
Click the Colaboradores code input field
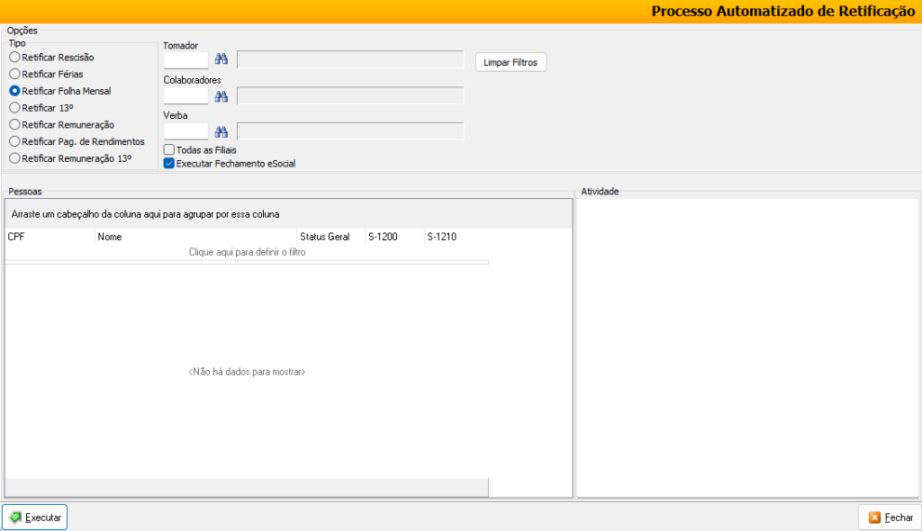[185, 96]
